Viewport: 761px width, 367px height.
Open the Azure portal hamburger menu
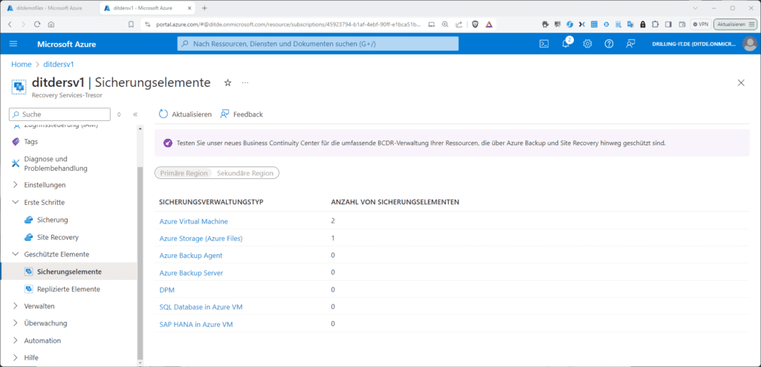[x=13, y=44]
